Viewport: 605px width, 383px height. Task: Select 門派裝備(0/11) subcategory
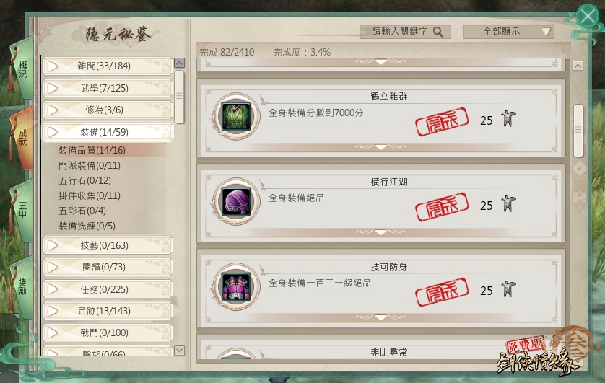(90, 165)
